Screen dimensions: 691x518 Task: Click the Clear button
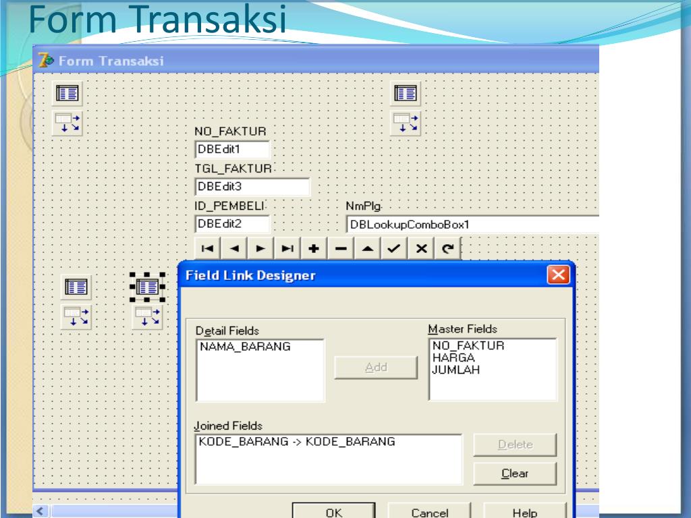tap(515, 473)
